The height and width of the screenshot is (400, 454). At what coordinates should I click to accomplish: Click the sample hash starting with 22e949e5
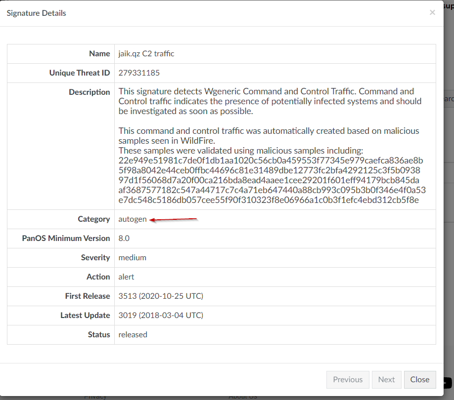271,160
